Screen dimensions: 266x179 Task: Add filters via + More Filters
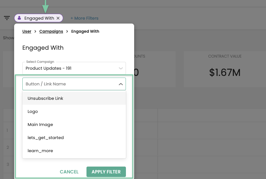tap(84, 18)
